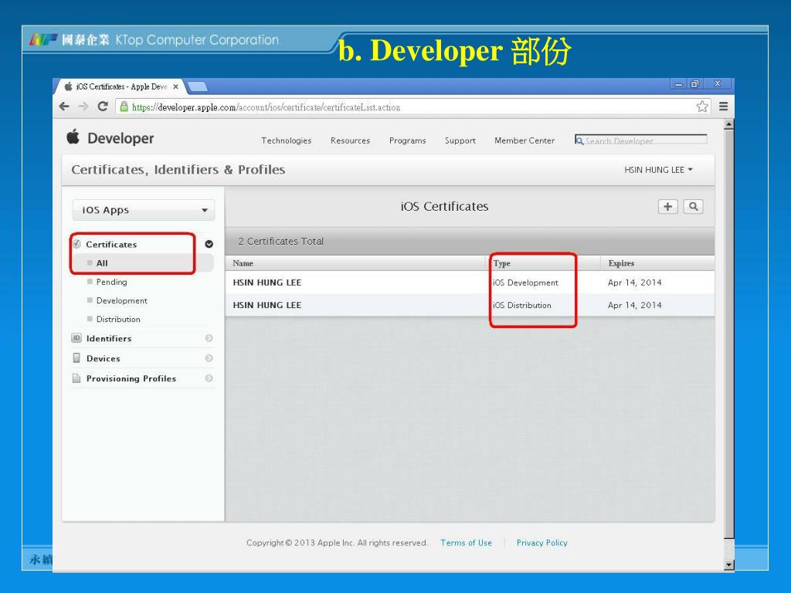
Task: Click expiry date of iOS Development certificate
Action: point(635,283)
